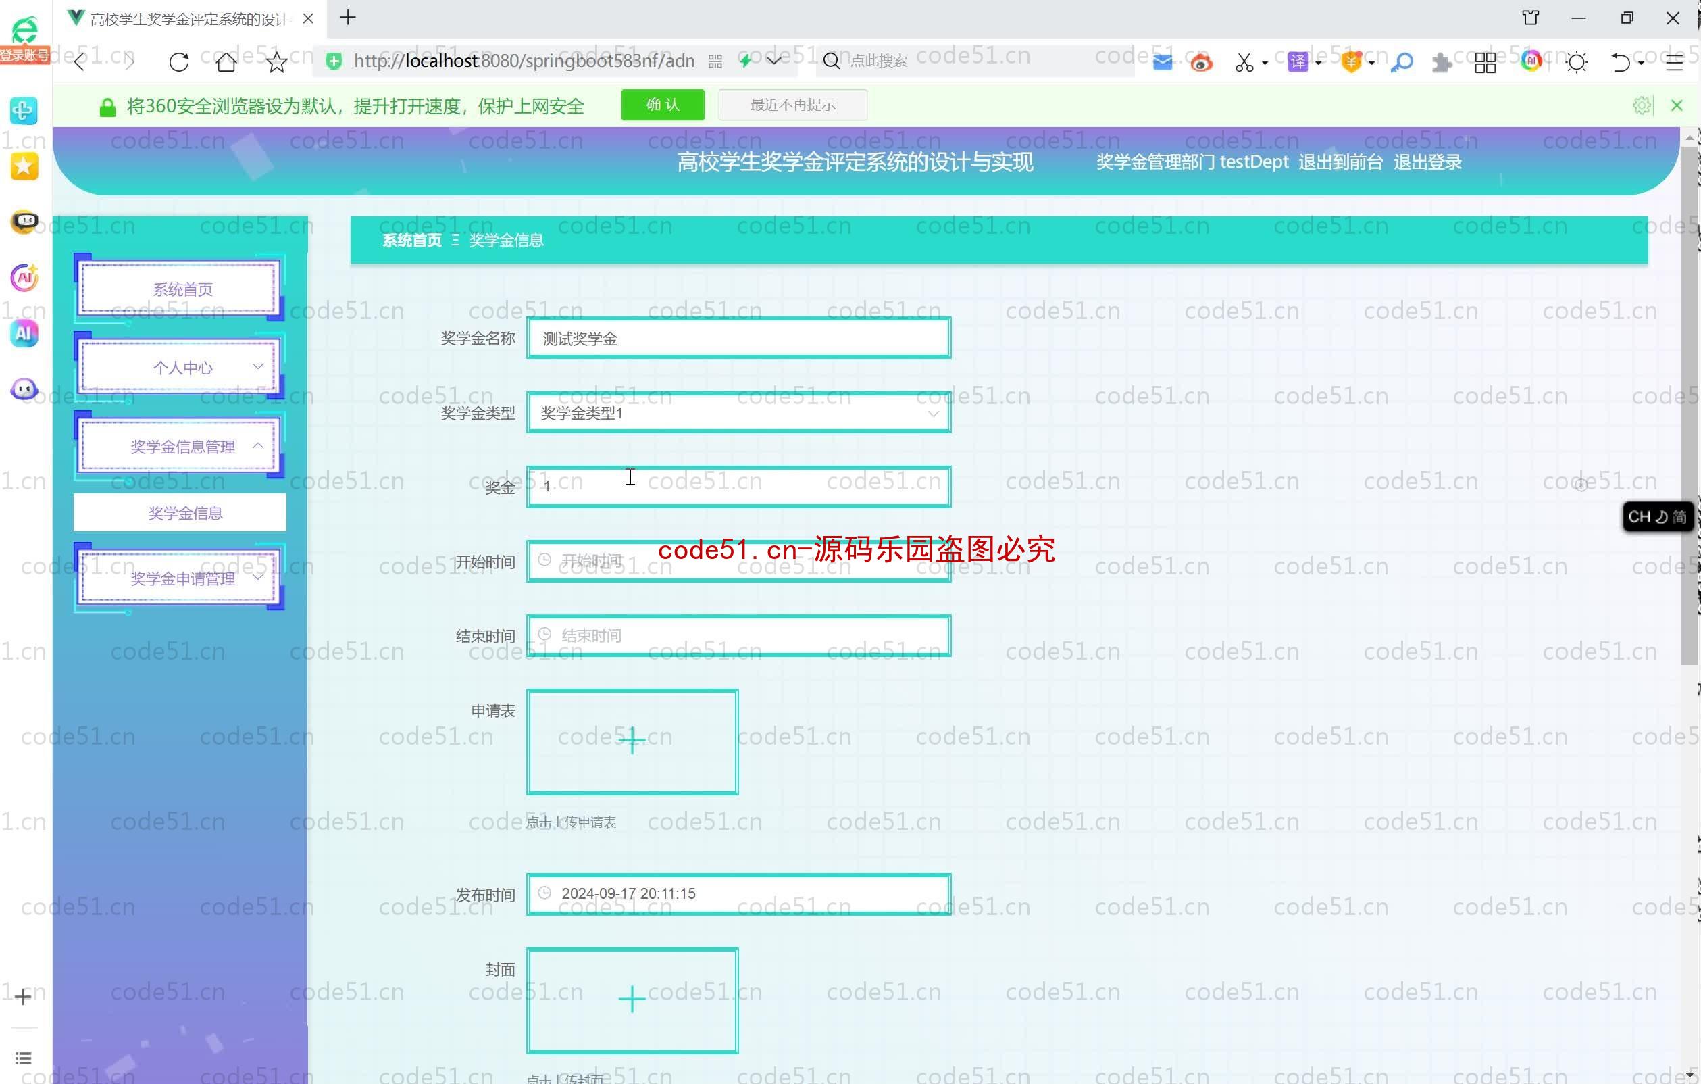Click the browser back arrow
Image resolution: width=1701 pixels, height=1084 pixels.
tap(80, 62)
